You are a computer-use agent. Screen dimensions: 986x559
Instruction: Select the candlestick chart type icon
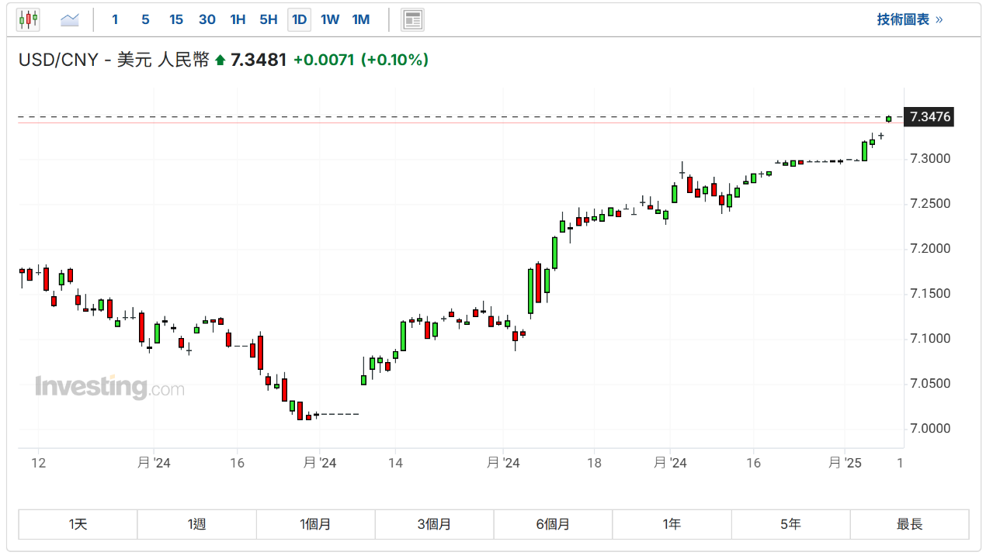(28, 19)
